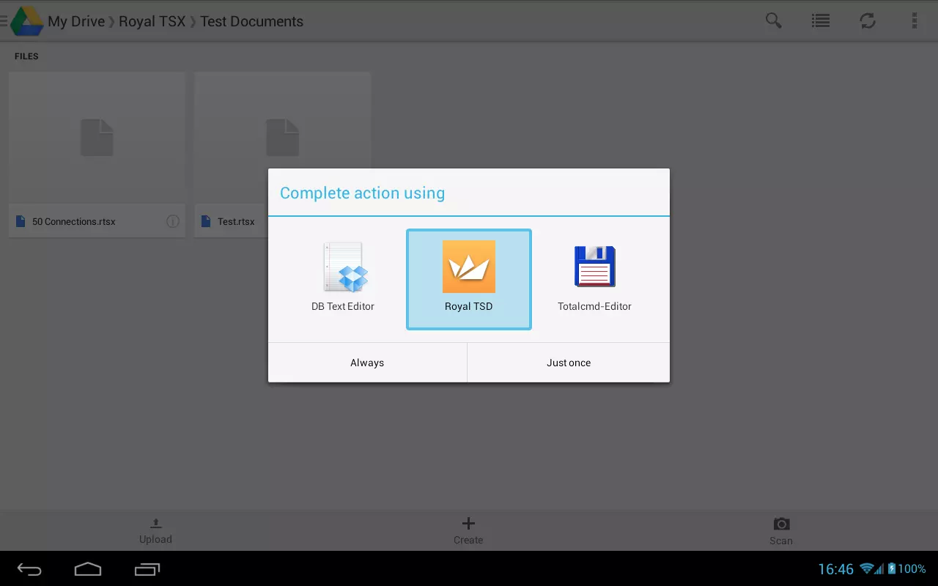Tap the Just once button
This screenshot has width=938, height=586.
click(x=569, y=363)
